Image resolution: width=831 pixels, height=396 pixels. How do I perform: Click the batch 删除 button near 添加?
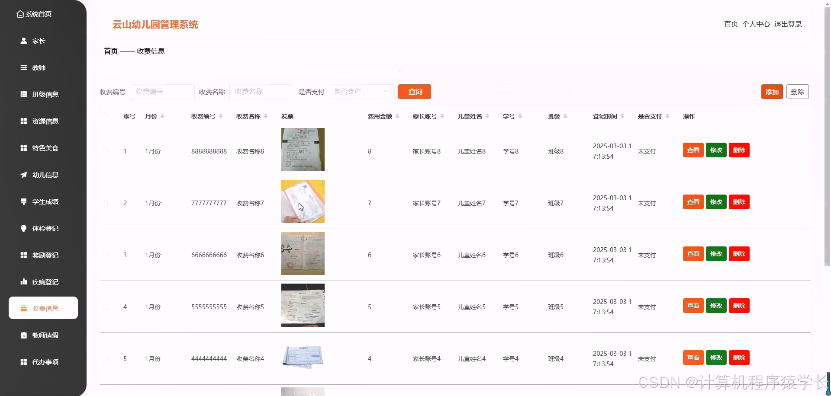click(x=798, y=92)
